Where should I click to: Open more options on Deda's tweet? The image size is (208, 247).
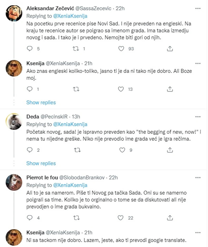point(198,116)
